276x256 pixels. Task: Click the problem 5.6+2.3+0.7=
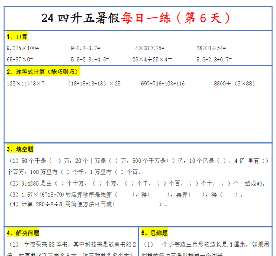214,59
